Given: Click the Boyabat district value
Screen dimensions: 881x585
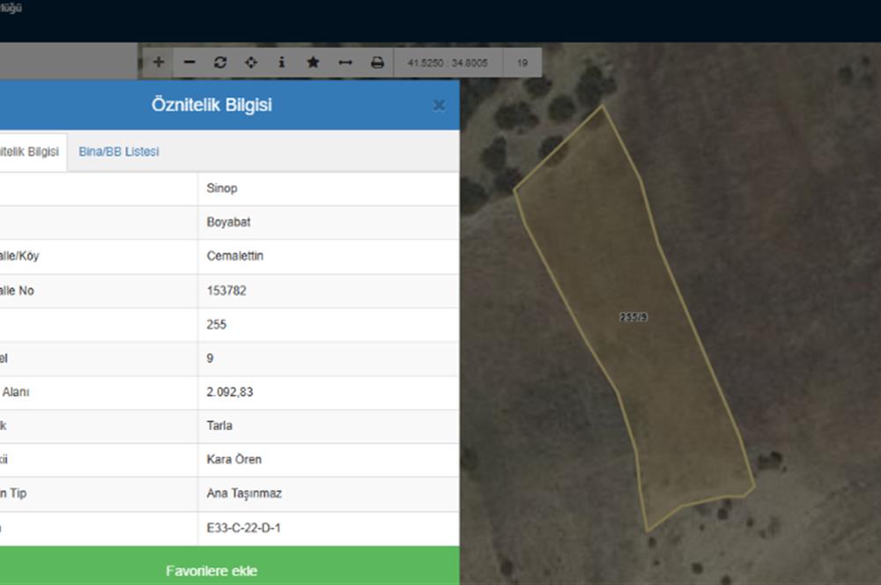Looking at the screenshot, I should point(229,222).
